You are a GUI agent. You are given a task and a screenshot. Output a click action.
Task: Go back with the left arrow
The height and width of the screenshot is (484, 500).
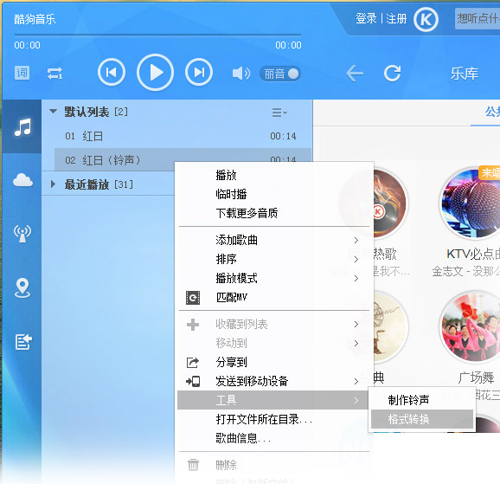pyautogui.click(x=355, y=74)
